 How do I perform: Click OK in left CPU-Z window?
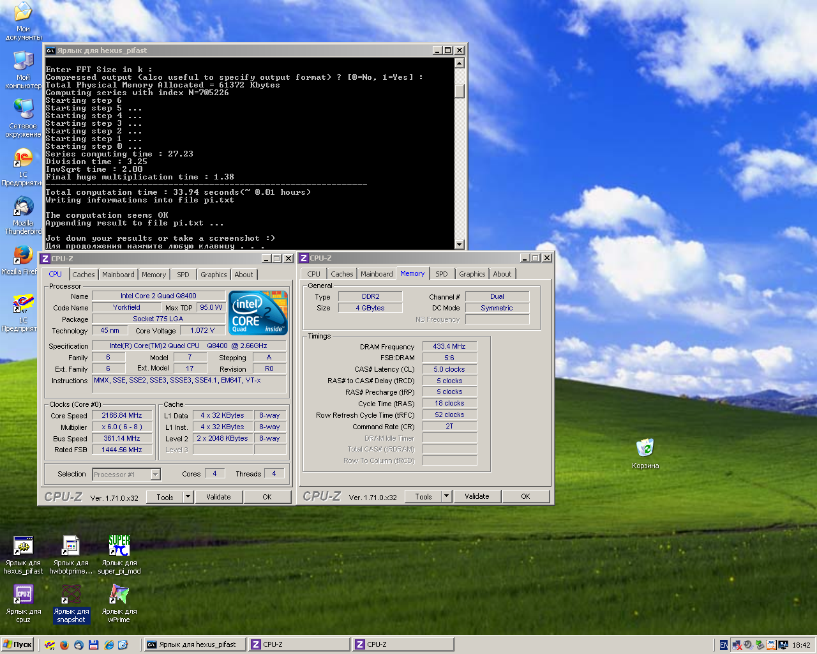tap(267, 497)
